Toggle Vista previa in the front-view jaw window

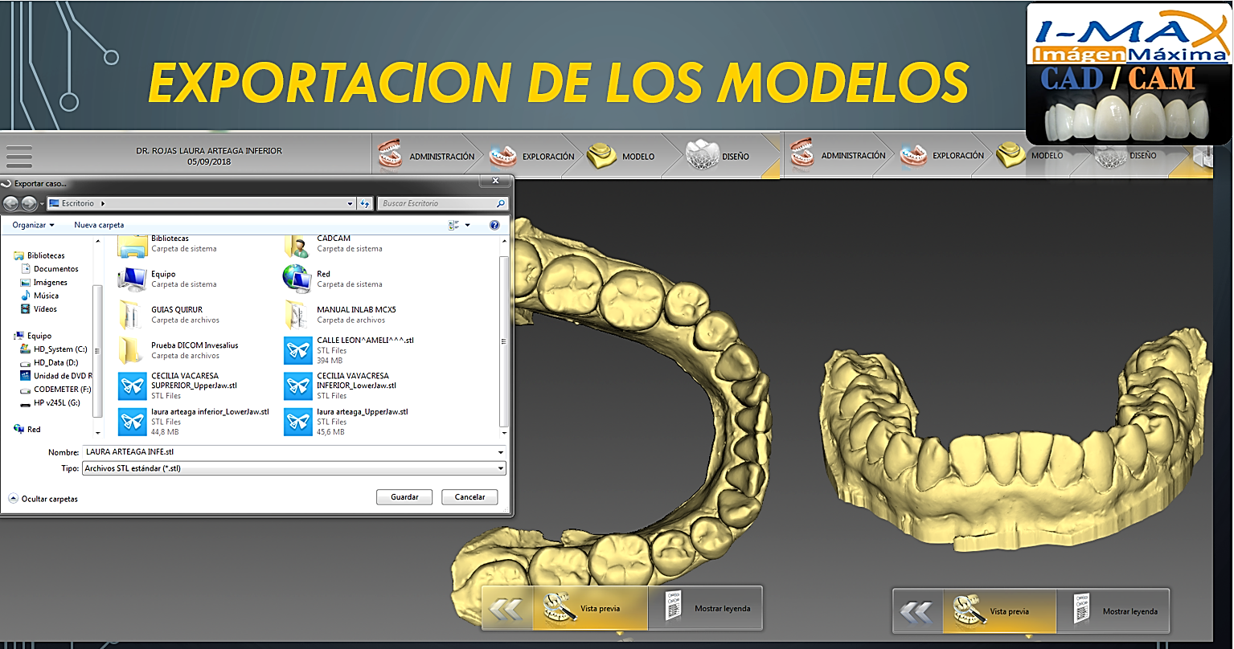pos(998,611)
